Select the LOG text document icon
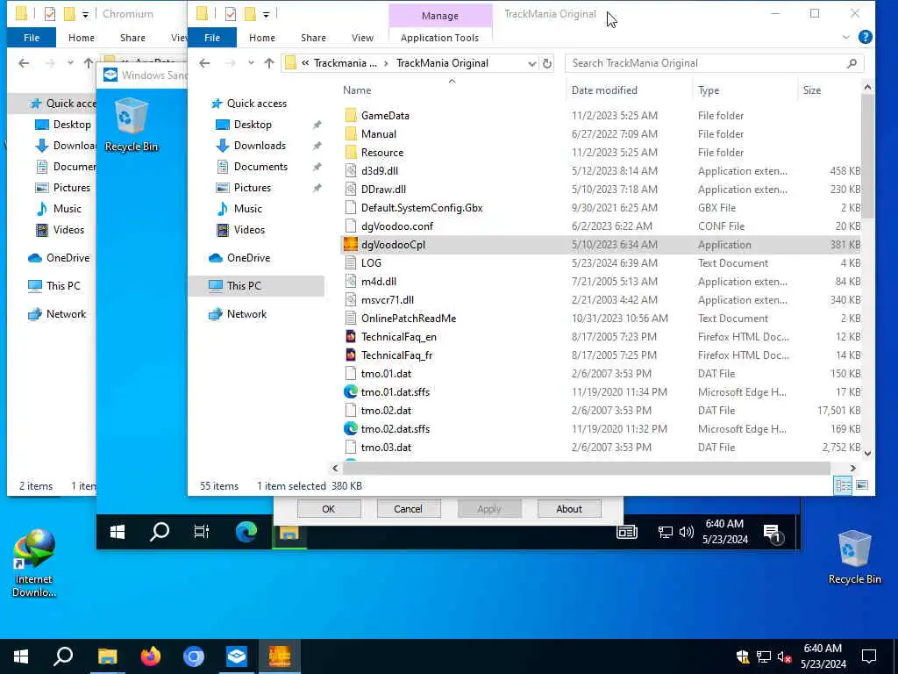Screen dimensions: 898x674 (351, 262)
